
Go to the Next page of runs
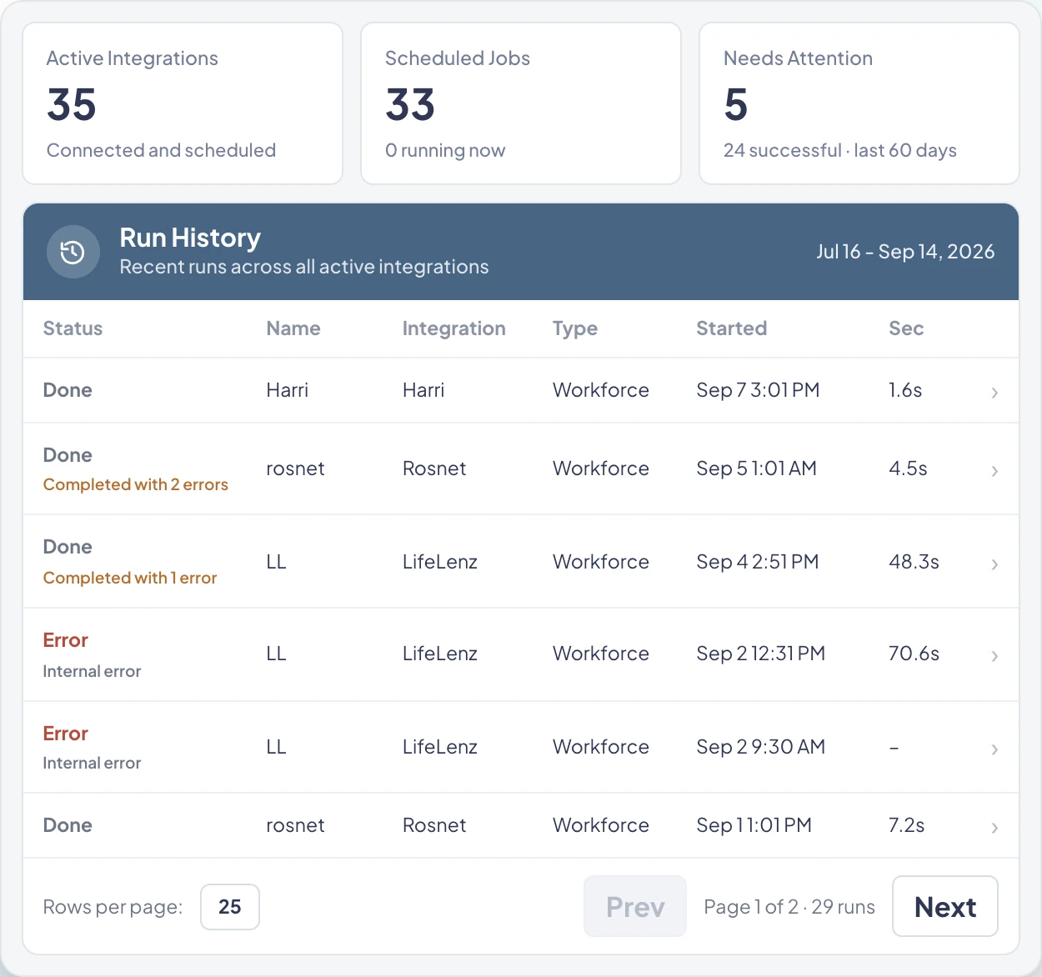pos(945,906)
